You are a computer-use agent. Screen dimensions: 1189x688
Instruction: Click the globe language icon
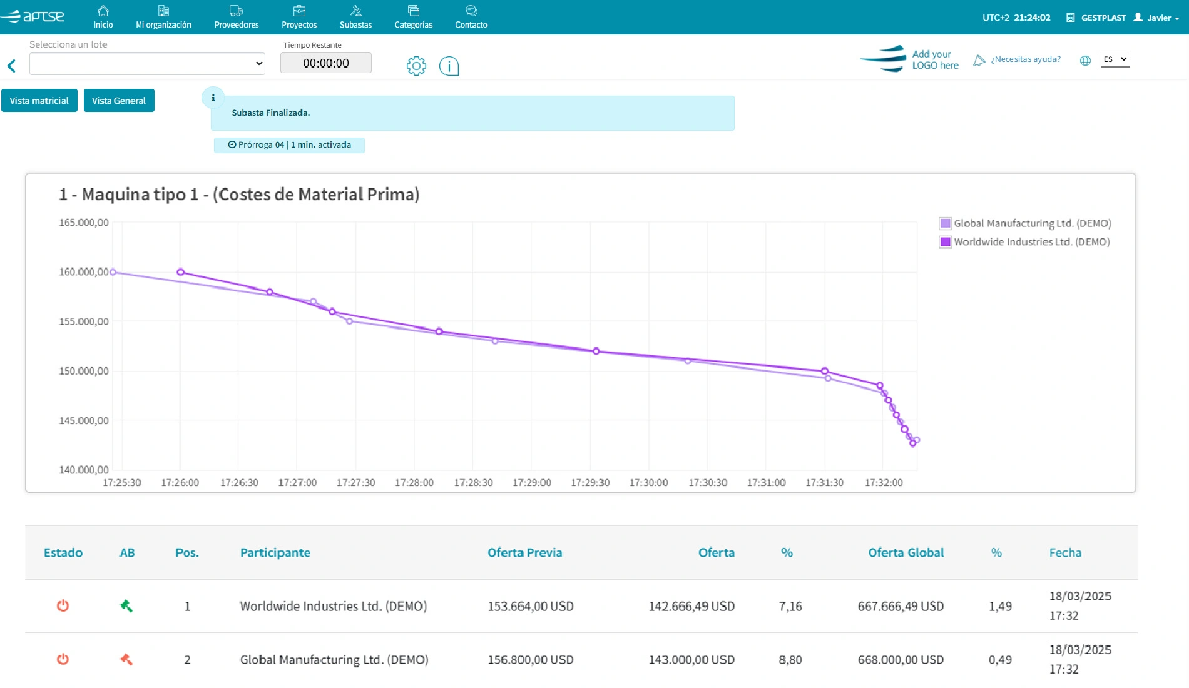coord(1085,60)
